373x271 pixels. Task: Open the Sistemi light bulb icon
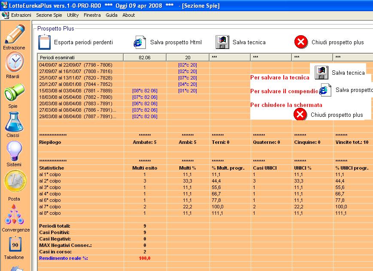coord(15,151)
